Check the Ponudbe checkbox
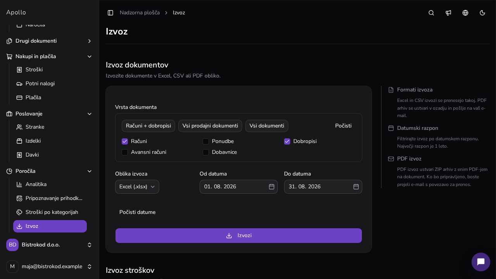This screenshot has width=496, height=279. coord(206,141)
